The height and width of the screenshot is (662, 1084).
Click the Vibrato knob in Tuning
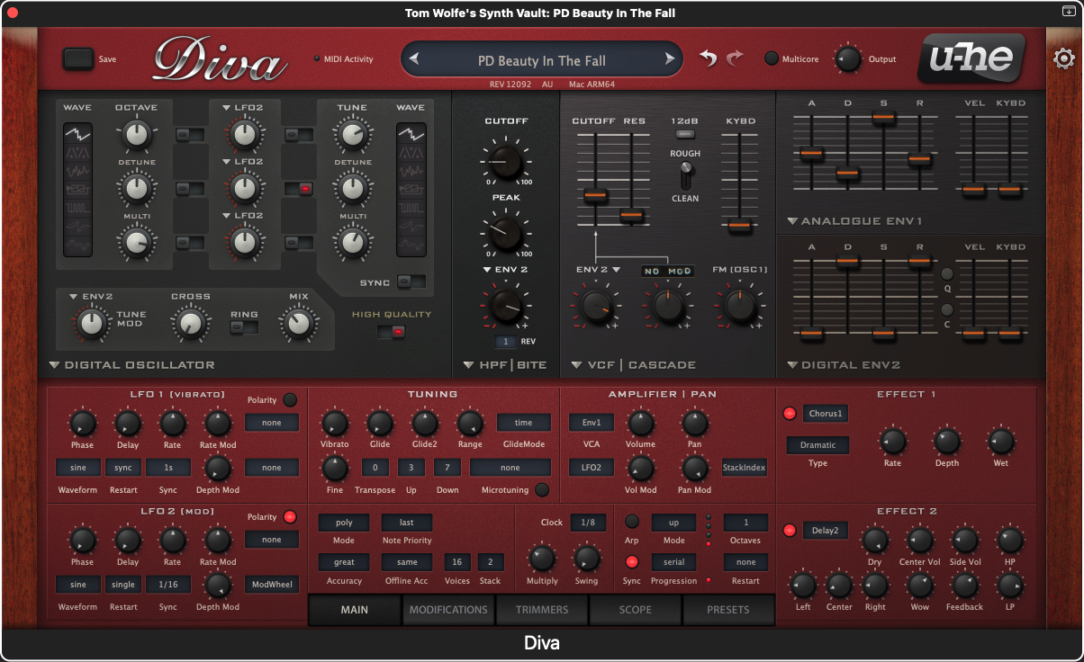tap(335, 424)
